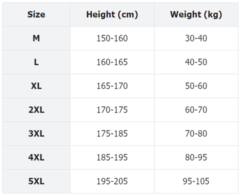240x195 pixels.
Task: Click the Size column header
Action: (x=36, y=14)
